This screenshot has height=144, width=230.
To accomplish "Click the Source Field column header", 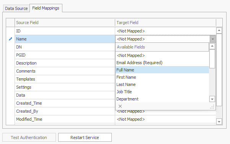I will 65,23.
